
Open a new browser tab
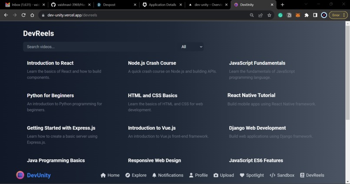[282, 5]
